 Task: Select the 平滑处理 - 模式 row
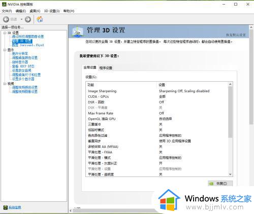157,158
